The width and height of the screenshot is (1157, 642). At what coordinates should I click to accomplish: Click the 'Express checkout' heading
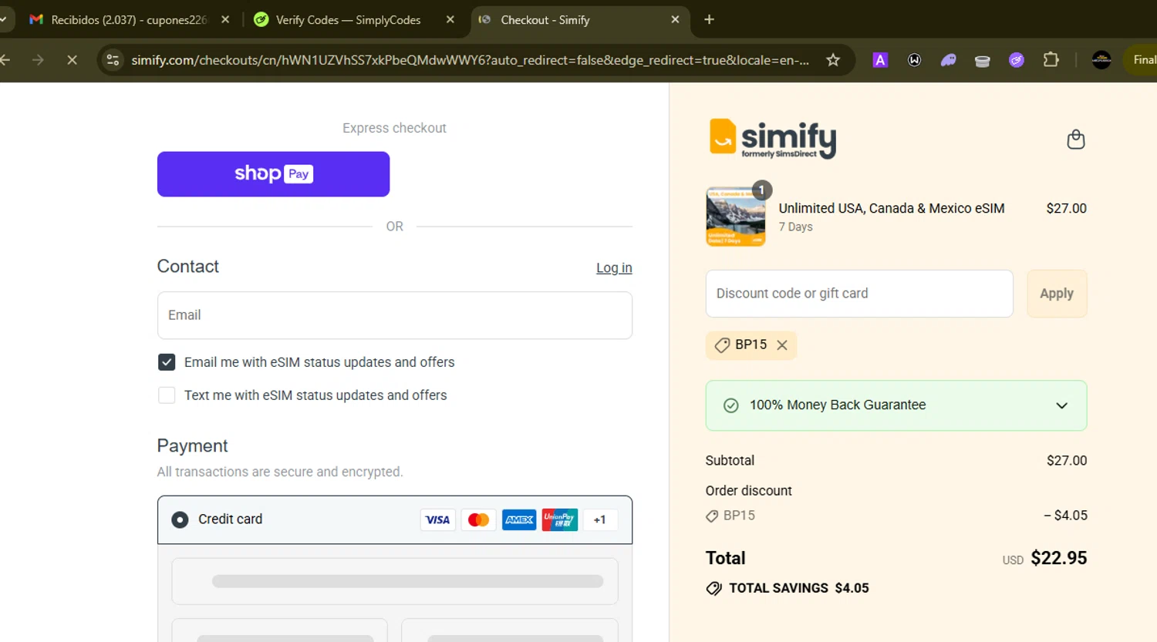(395, 128)
